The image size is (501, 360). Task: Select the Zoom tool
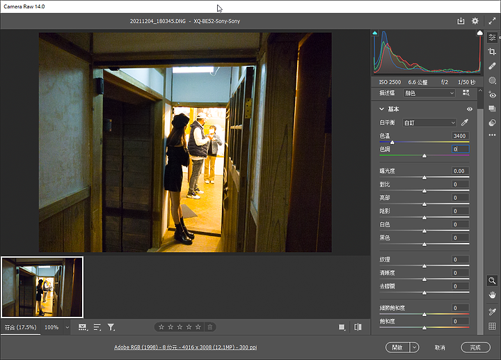click(492, 281)
